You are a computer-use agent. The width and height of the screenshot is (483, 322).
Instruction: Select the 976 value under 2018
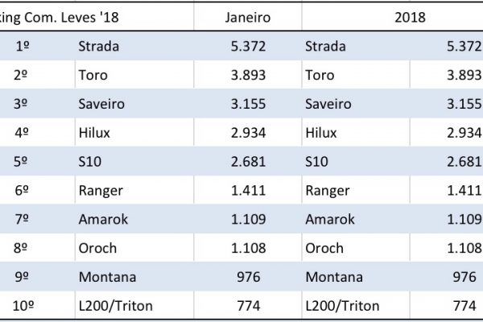click(x=466, y=277)
